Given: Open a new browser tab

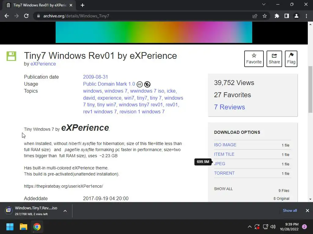Looking at the screenshot, I should pos(83,5).
